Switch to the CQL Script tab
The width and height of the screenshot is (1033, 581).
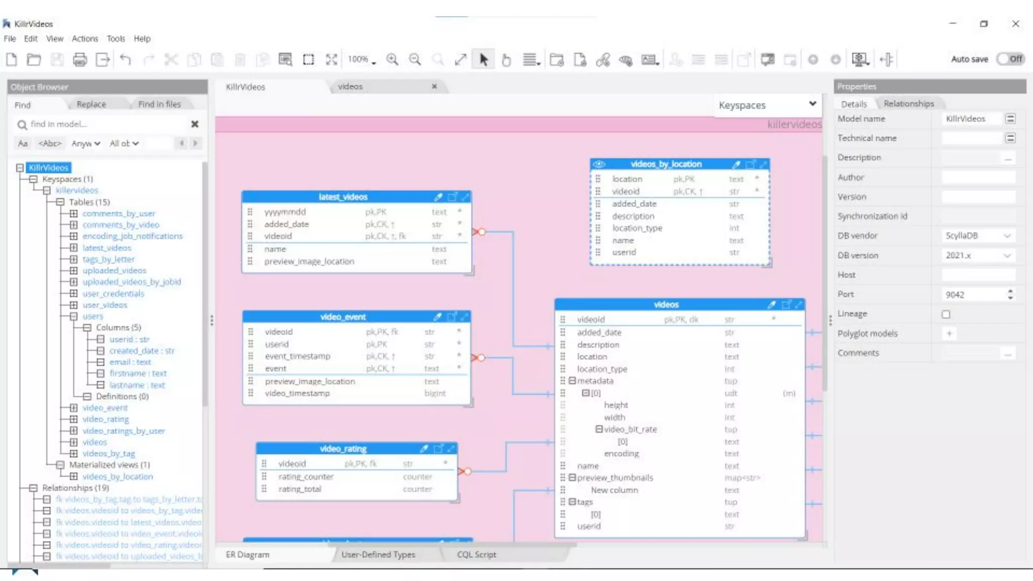click(476, 554)
